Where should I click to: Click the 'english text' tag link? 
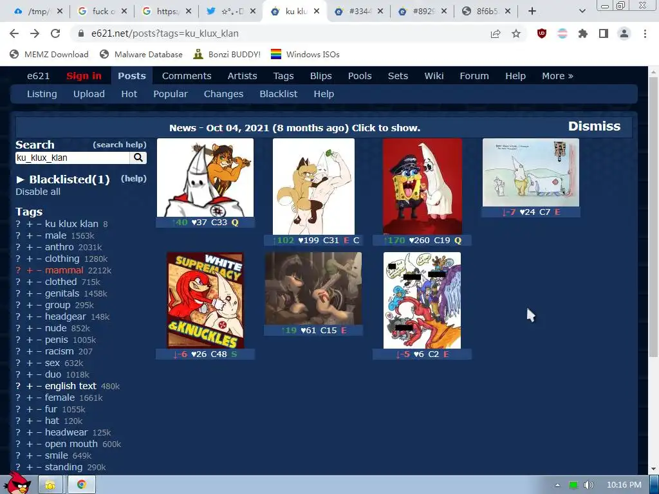[71, 386]
